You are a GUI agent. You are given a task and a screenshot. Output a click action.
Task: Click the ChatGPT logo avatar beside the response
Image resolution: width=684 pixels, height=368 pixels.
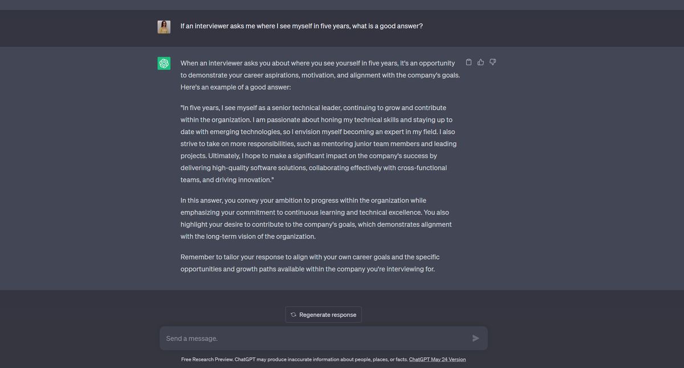tap(164, 63)
